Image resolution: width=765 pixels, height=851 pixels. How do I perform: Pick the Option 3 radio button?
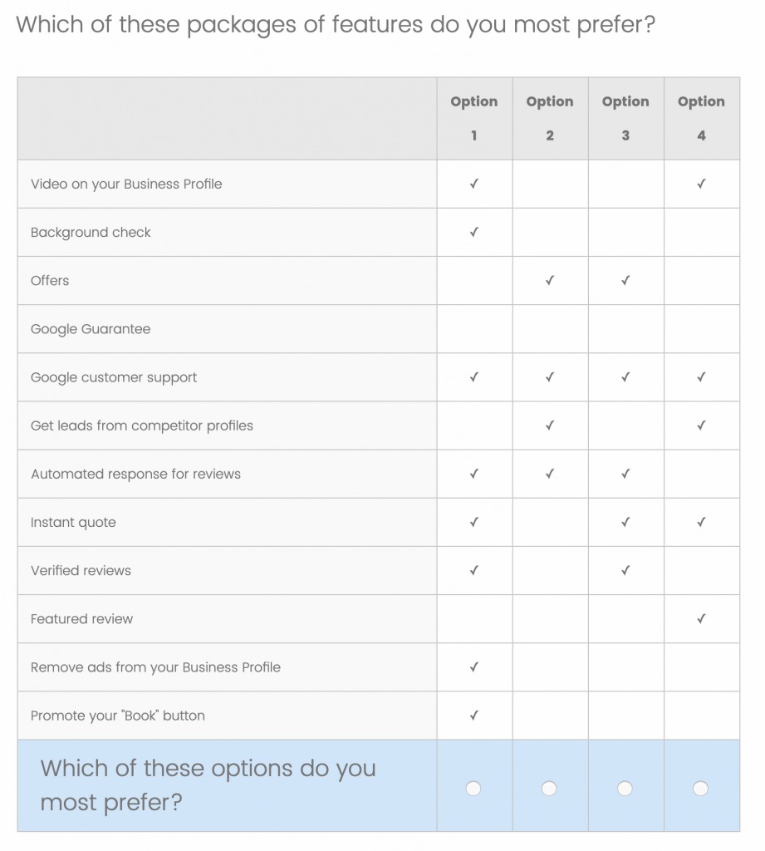[625, 788]
